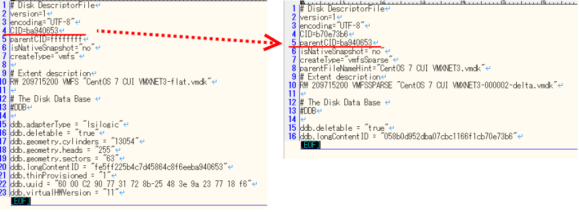The image size is (579, 212).
Task: Click the right editor's [EOF] marker
Action: click(x=310, y=145)
